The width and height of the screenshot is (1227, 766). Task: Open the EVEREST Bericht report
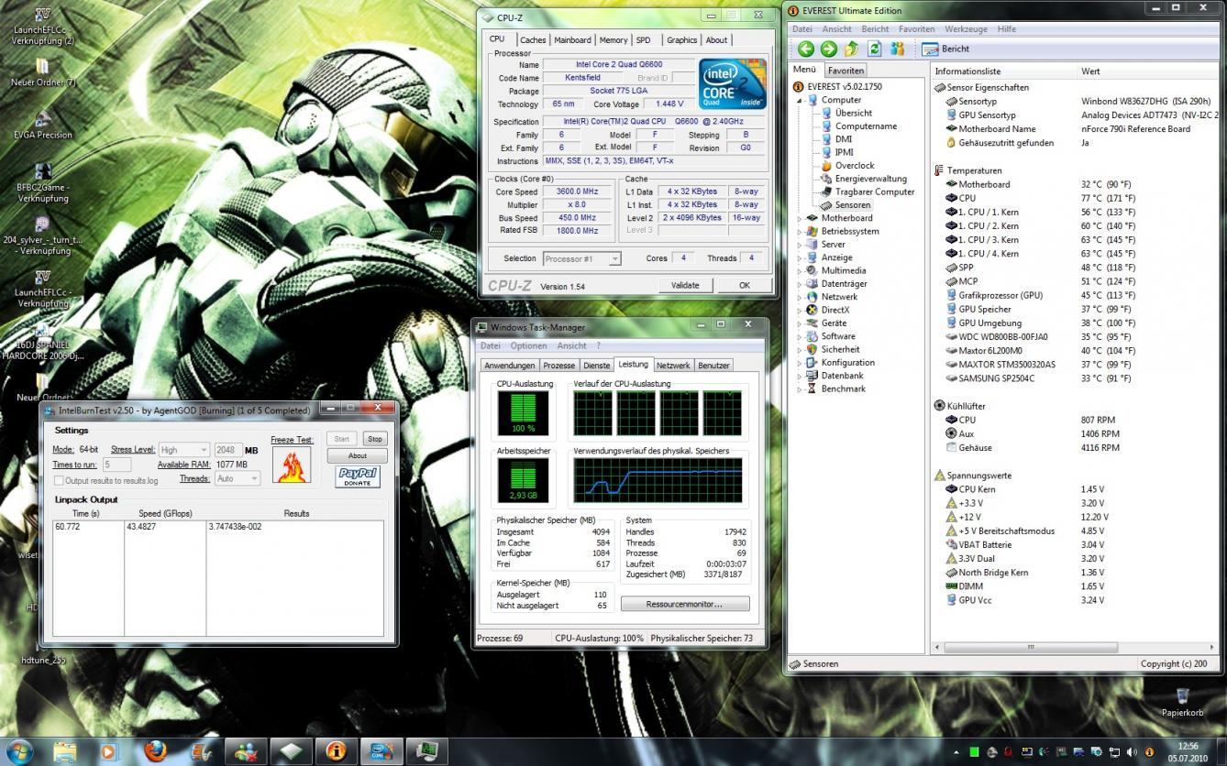(945, 49)
